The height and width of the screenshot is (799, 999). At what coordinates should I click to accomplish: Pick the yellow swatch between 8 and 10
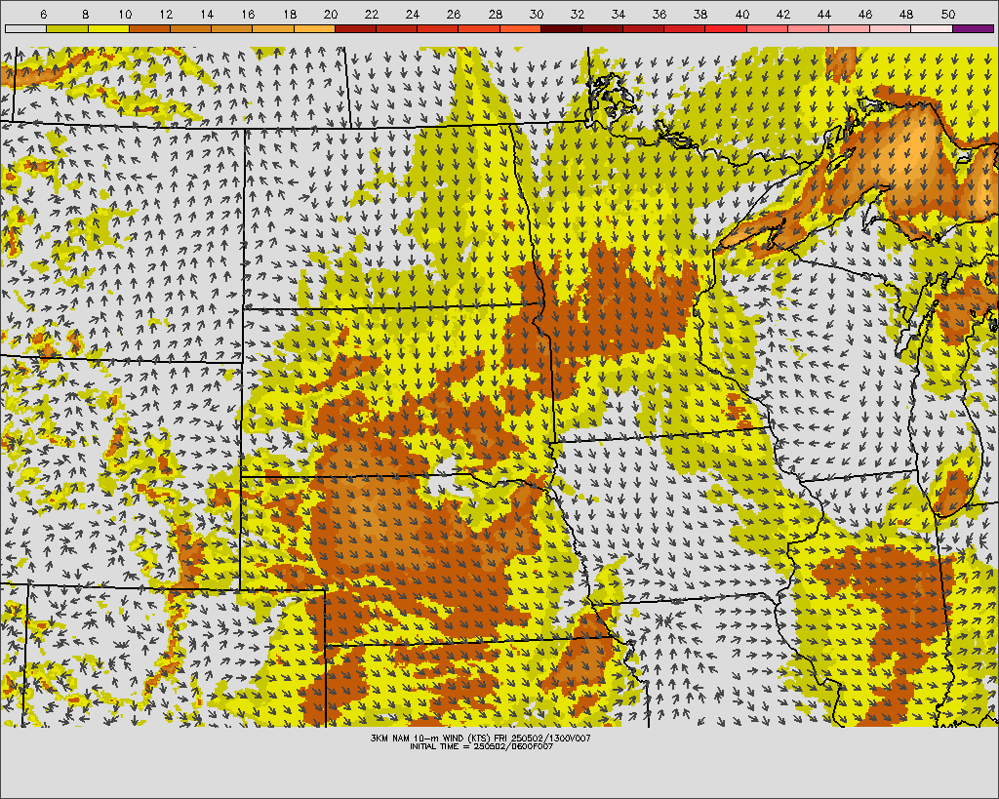pos(108,28)
